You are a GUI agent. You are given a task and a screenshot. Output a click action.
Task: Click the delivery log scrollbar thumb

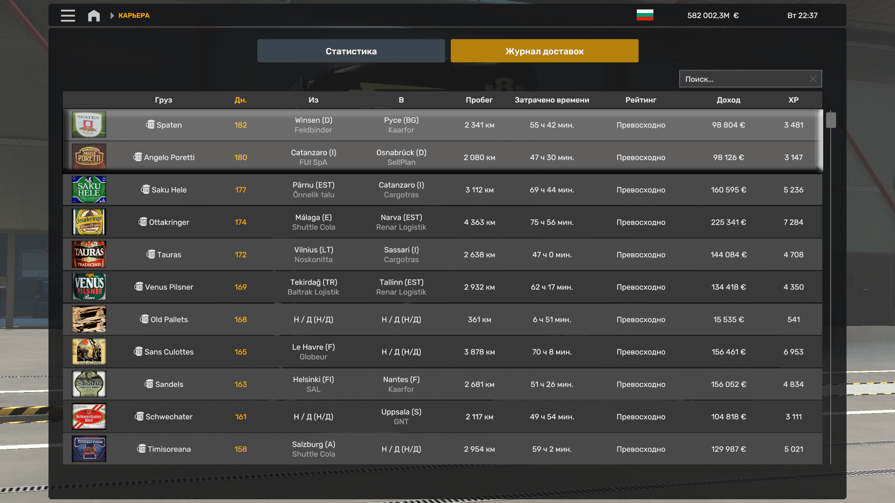coord(831,120)
